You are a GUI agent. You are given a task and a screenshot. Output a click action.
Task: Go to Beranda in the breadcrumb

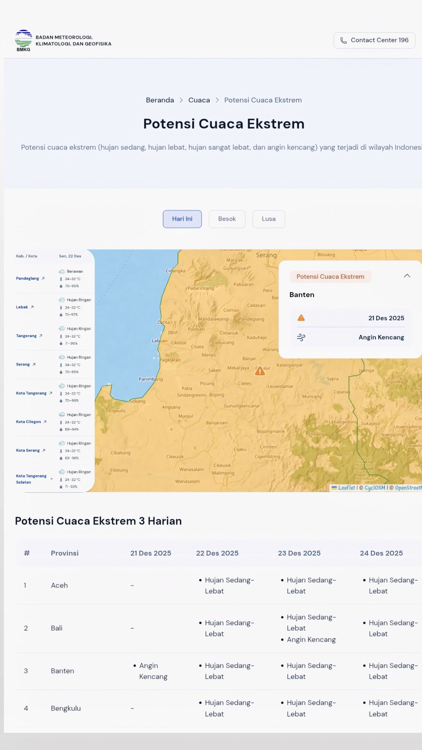(160, 100)
